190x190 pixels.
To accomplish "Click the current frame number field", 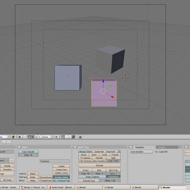I will point(6,142).
